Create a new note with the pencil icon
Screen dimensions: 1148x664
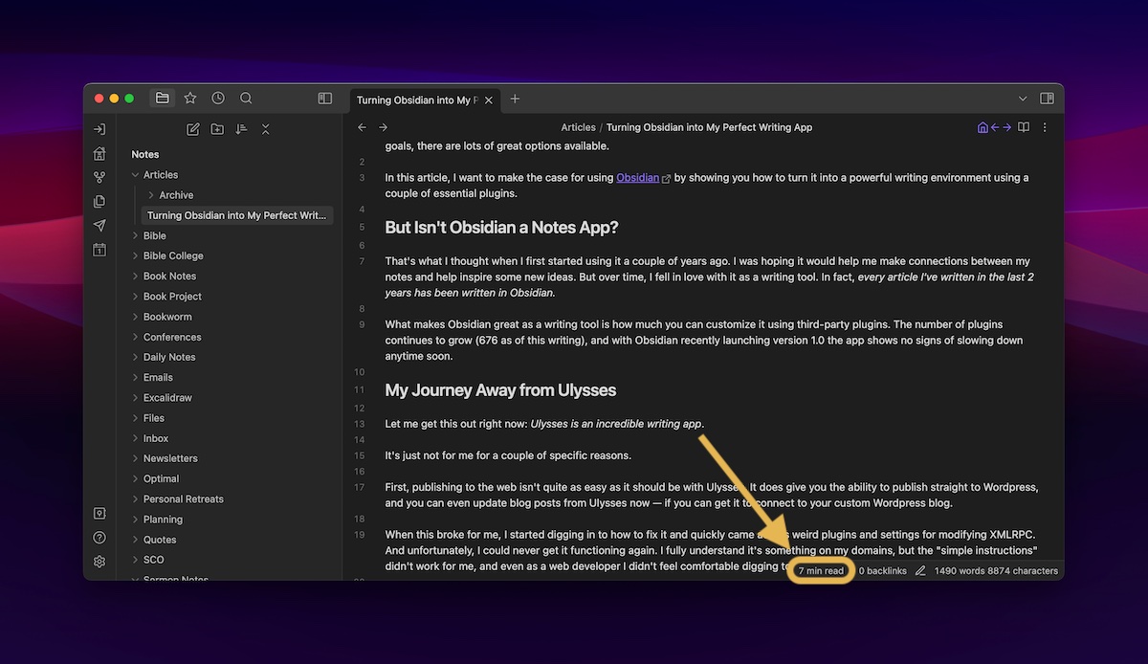coord(193,129)
